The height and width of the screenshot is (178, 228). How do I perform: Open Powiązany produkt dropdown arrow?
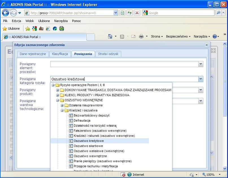pos(201,90)
